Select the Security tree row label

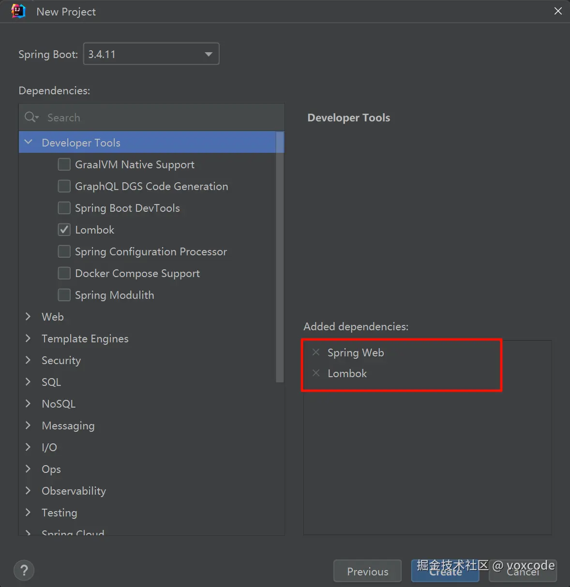(x=61, y=360)
